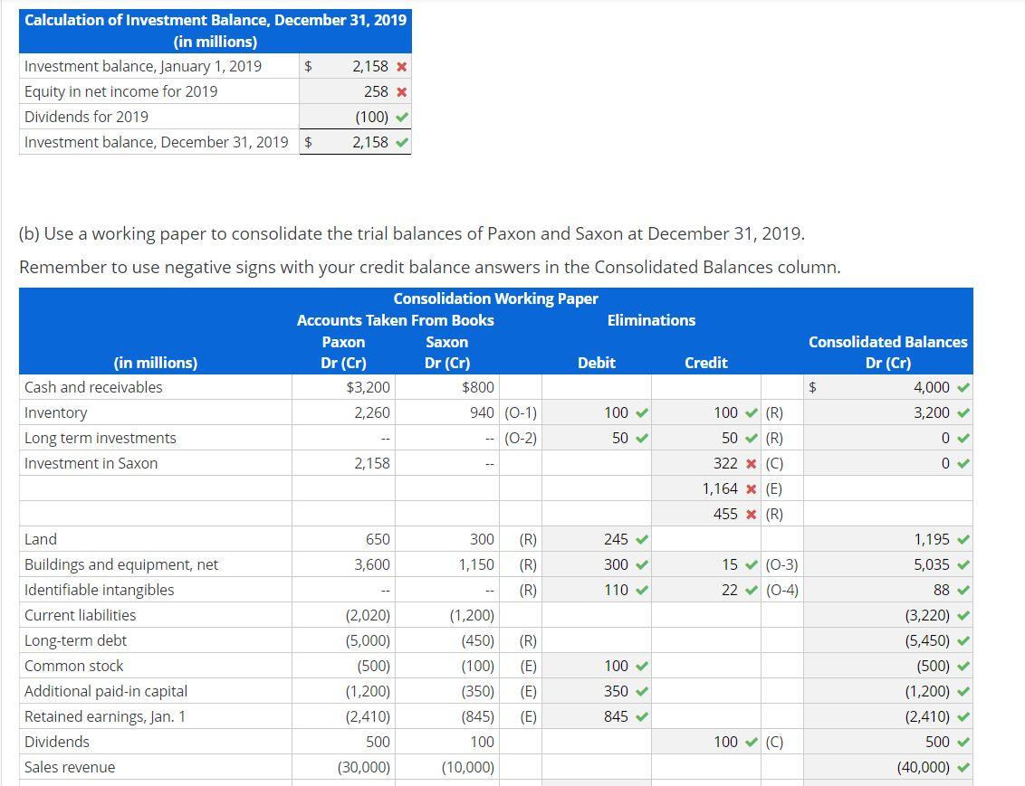Select the Buildings and equipment, net label
The width and height of the screenshot is (1025, 786).
[121, 565]
